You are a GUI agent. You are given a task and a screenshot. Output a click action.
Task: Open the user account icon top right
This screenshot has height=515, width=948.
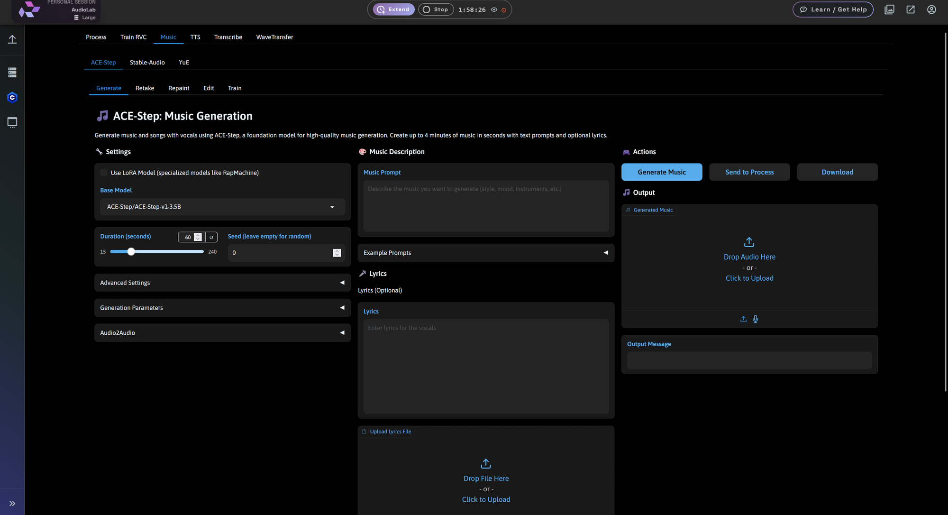pos(931,9)
